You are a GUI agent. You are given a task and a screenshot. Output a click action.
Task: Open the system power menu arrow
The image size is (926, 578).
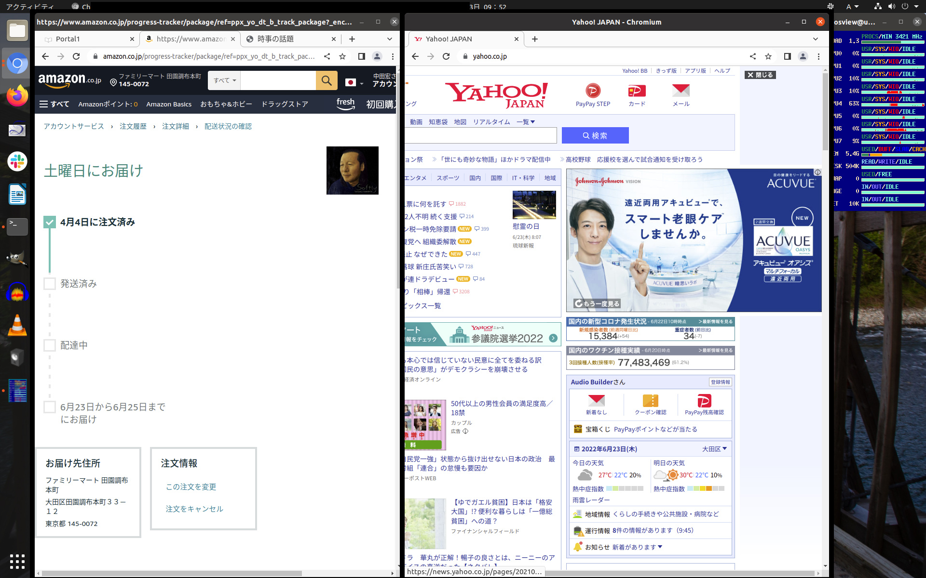(x=916, y=6)
